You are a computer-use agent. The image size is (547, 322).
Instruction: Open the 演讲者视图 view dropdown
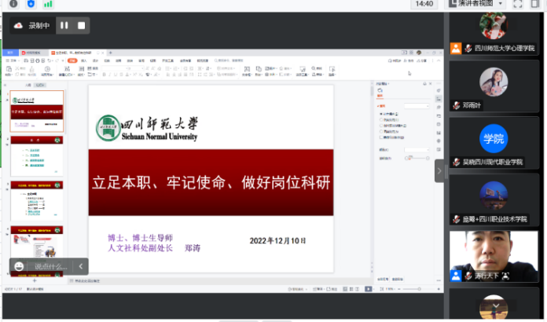tap(475, 4)
